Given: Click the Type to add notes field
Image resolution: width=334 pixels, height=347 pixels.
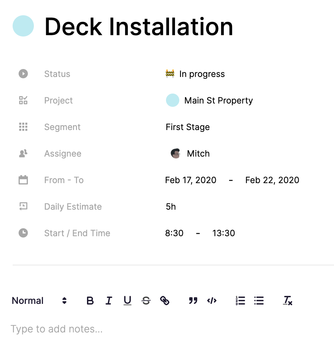Looking at the screenshot, I should (x=56, y=329).
